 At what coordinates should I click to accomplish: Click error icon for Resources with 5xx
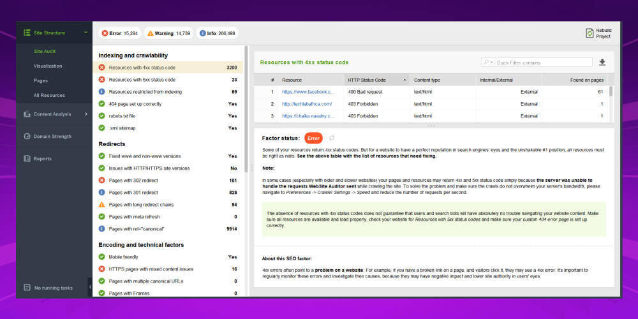pyautogui.click(x=101, y=80)
